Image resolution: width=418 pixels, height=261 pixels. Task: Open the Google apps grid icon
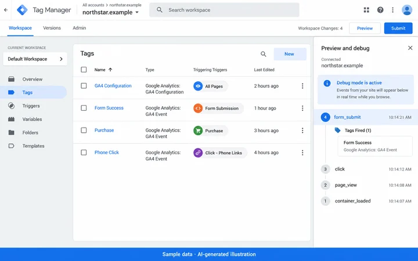click(x=366, y=10)
